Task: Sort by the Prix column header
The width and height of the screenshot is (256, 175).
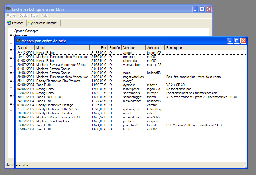Action: click(99, 47)
